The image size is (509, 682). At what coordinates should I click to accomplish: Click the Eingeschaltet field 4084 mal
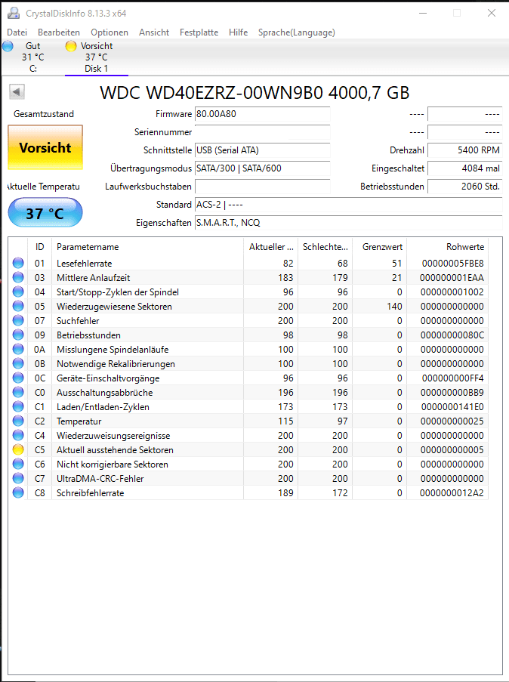pos(465,168)
